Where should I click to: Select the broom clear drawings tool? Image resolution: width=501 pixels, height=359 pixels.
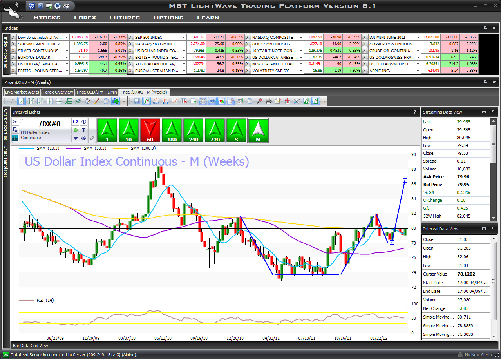point(97,101)
